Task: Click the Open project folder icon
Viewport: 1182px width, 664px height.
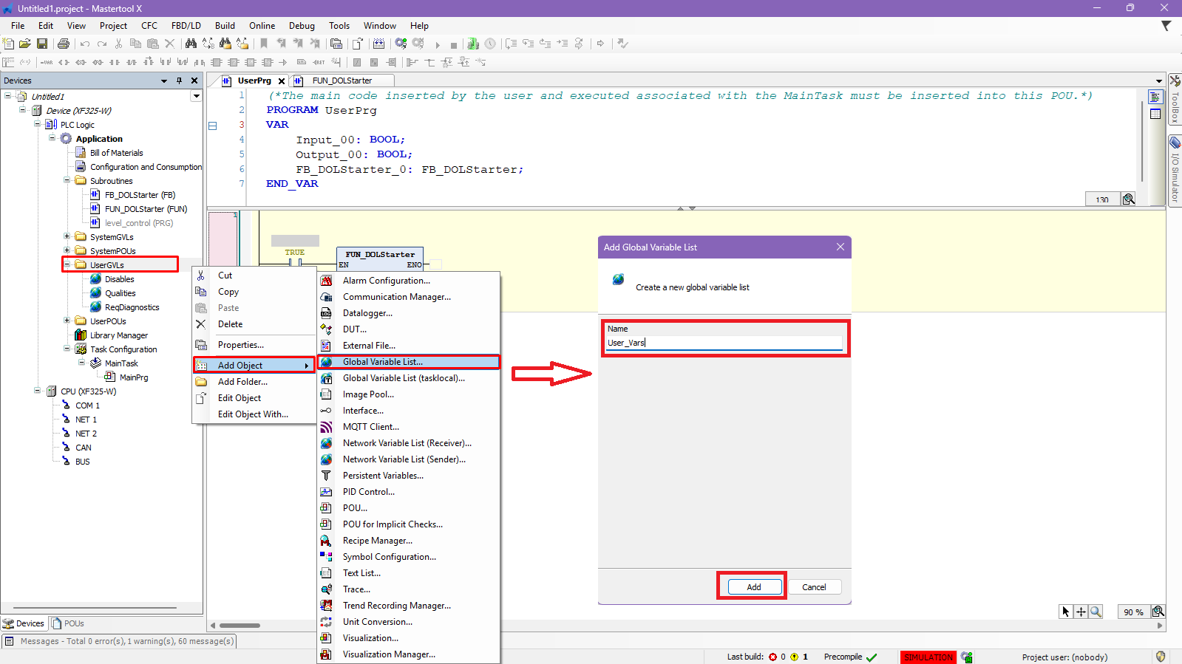Action: click(25, 44)
